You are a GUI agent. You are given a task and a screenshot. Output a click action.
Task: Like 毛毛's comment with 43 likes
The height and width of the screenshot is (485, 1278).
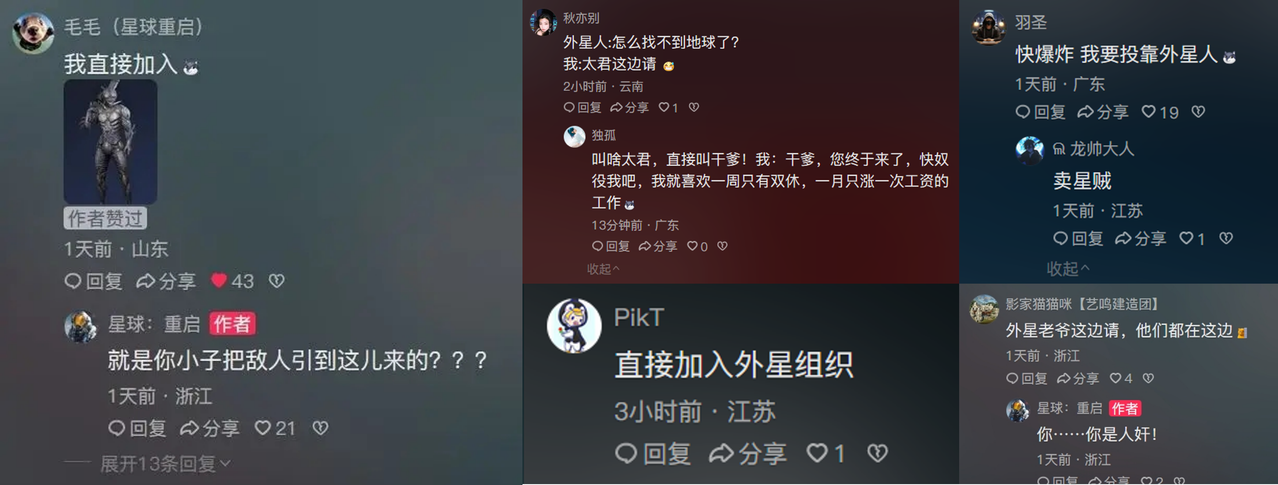click(219, 281)
